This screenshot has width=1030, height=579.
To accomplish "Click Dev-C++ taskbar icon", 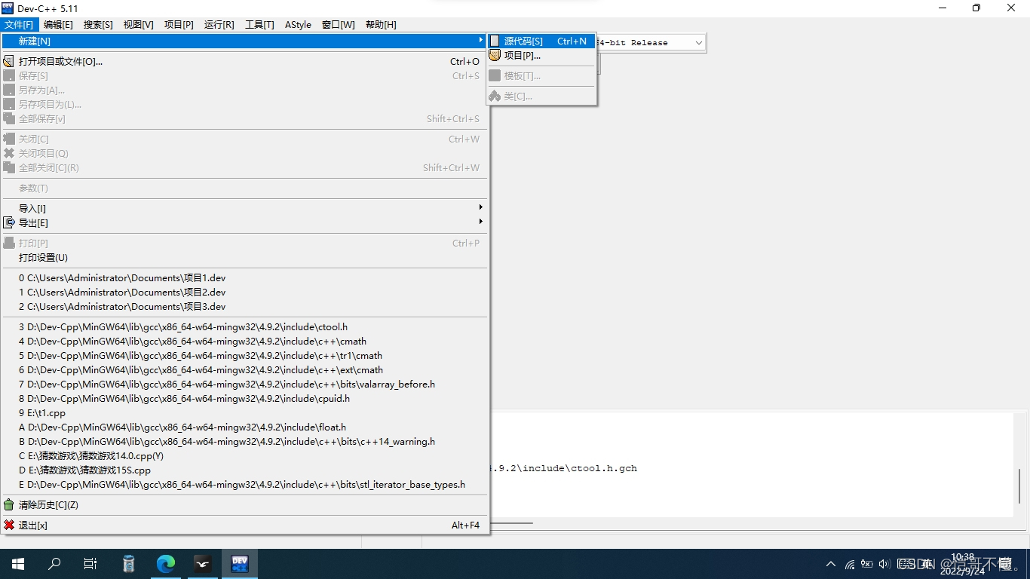I will [x=240, y=563].
